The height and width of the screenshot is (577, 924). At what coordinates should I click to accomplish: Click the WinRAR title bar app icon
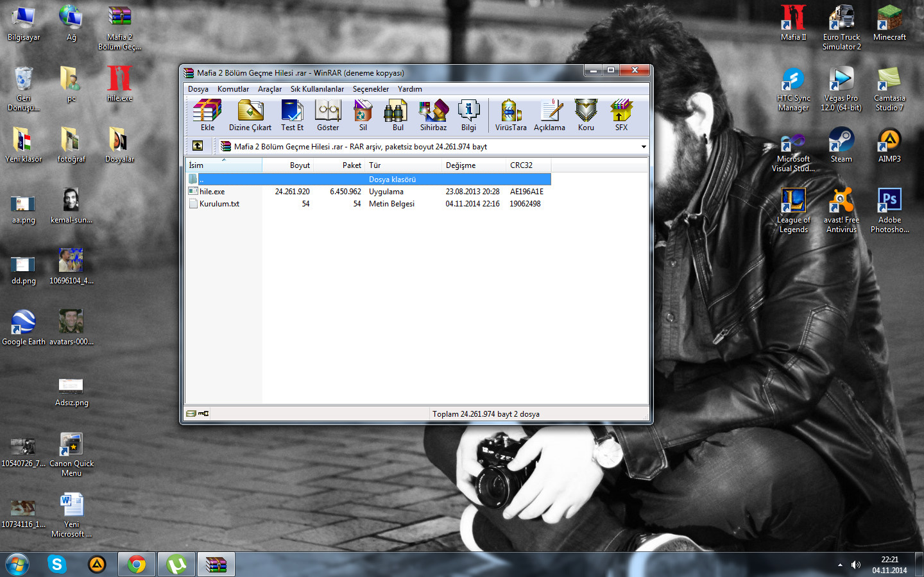(x=189, y=72)
